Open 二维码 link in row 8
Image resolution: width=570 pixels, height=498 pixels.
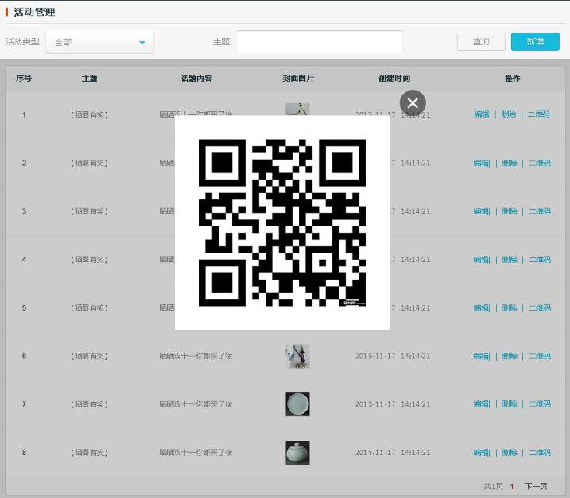[x=540, y=453]
